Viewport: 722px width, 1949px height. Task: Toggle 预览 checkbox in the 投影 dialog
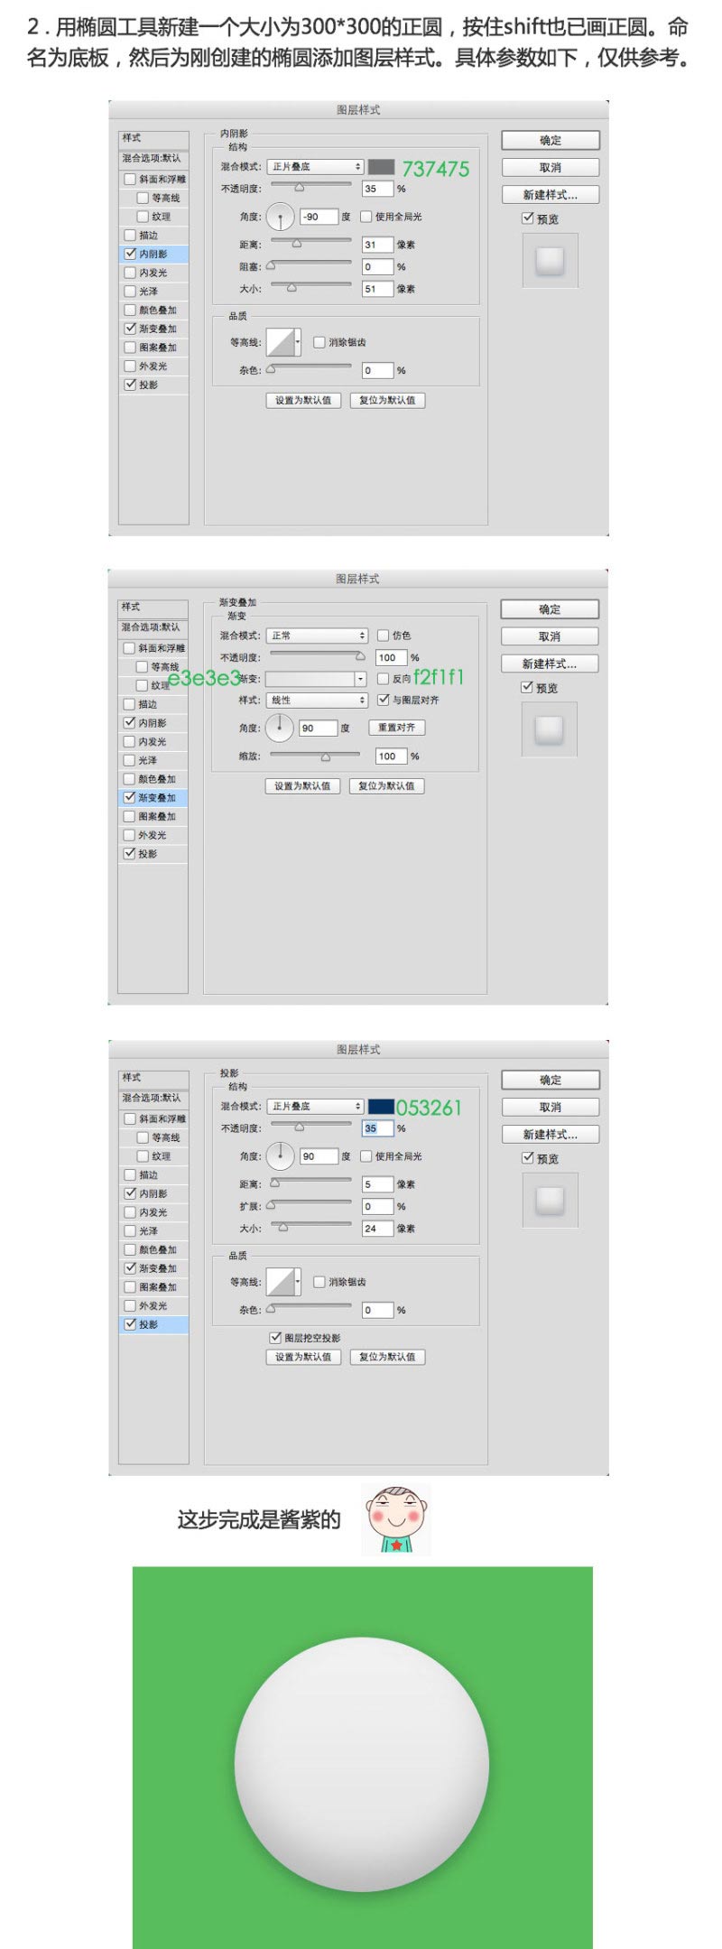(x=527, y=1157)
